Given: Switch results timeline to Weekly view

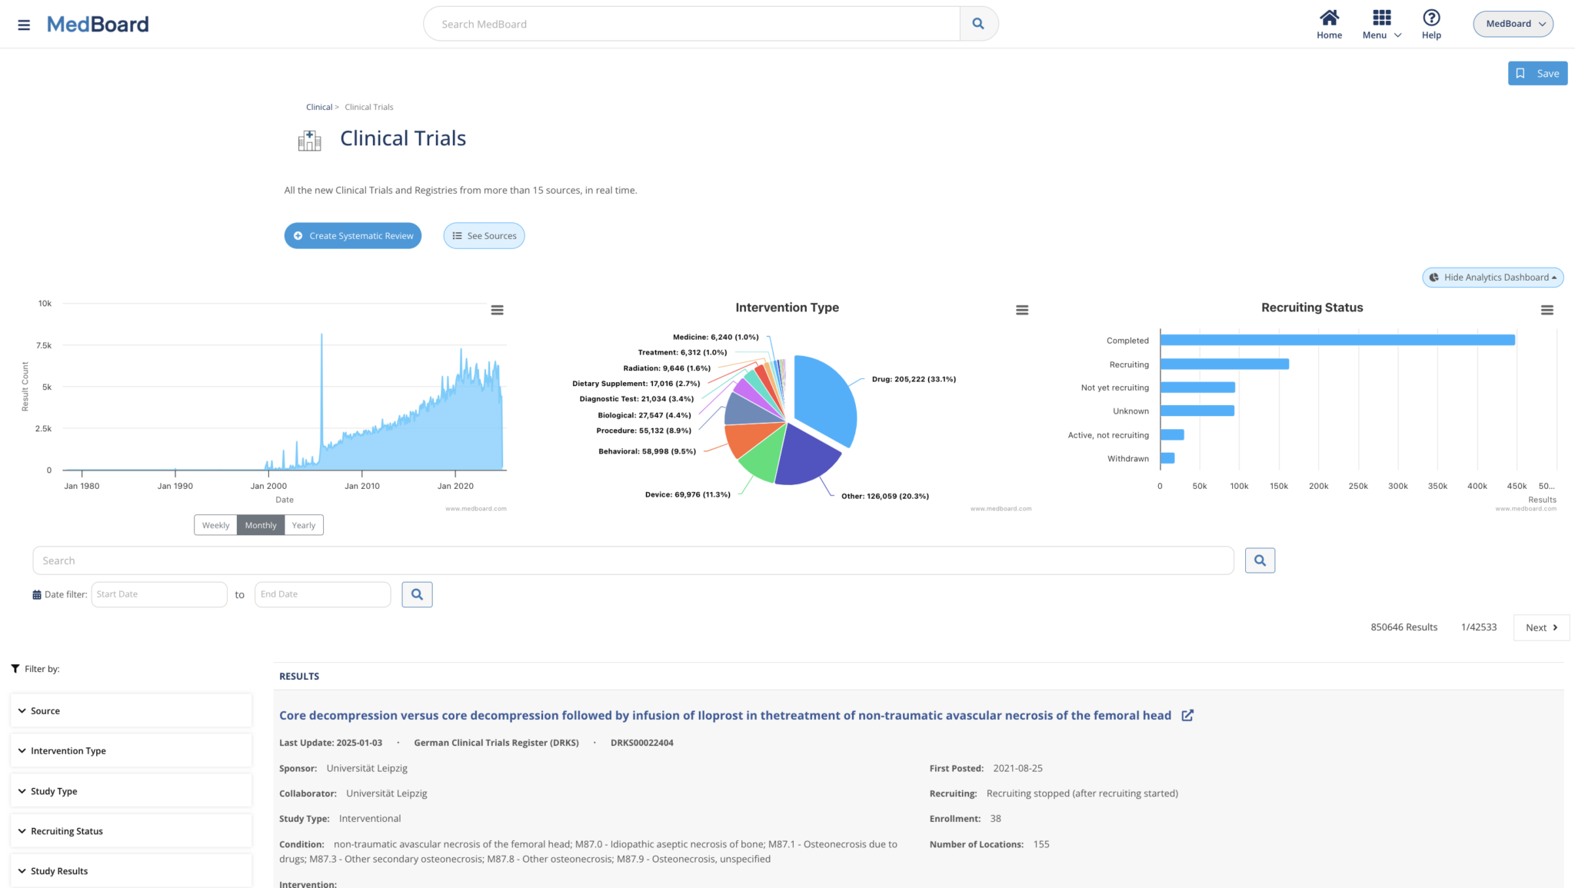Looking at the screenshot, I should 215,524.
